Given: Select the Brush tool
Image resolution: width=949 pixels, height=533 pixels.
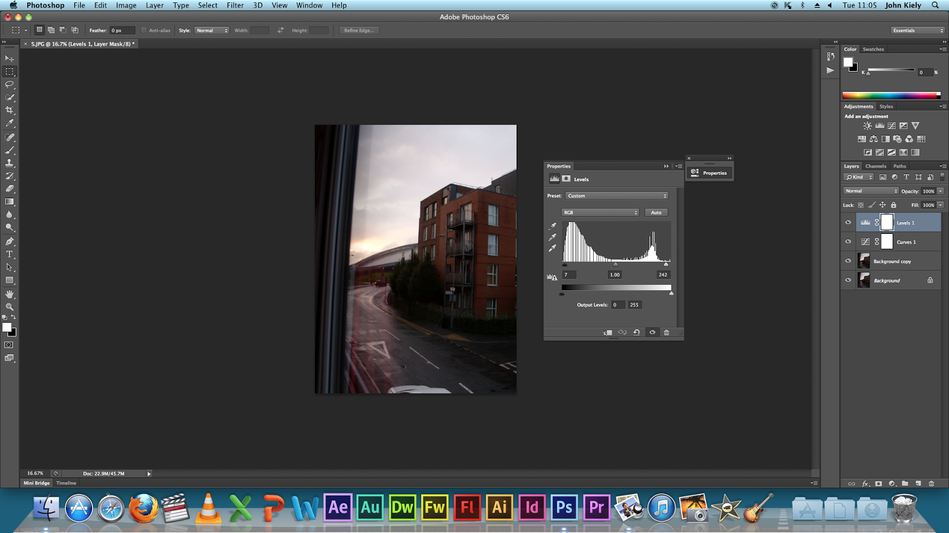Looking at the screenshot, I should pos(9,150).
